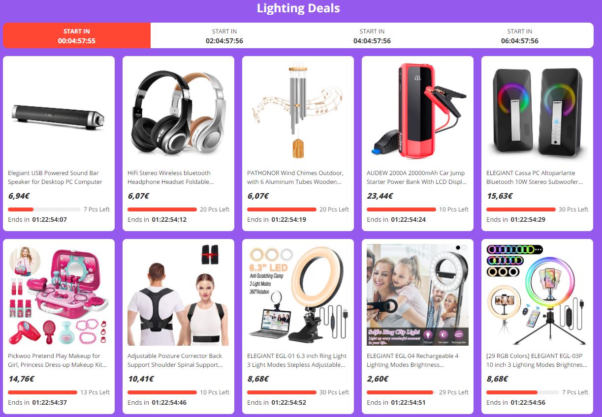This screenshot has width=602, height=417.
Task: Click the AUDEW 2000A Car Jump Starter title
Action: (416, 178)
